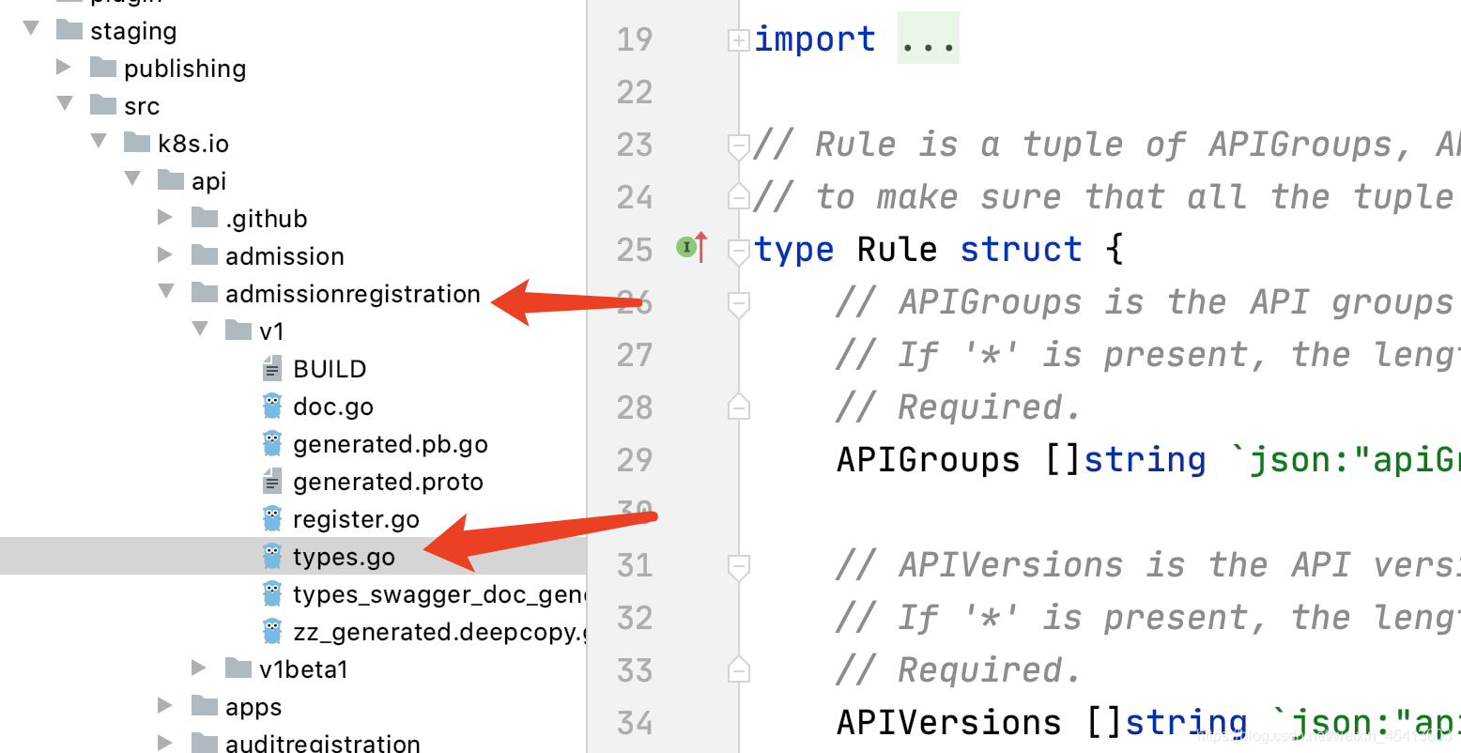This screenshot has height=753, width=1461.
Task: Select the v1beta1 folder name
Action: [303, 669]
